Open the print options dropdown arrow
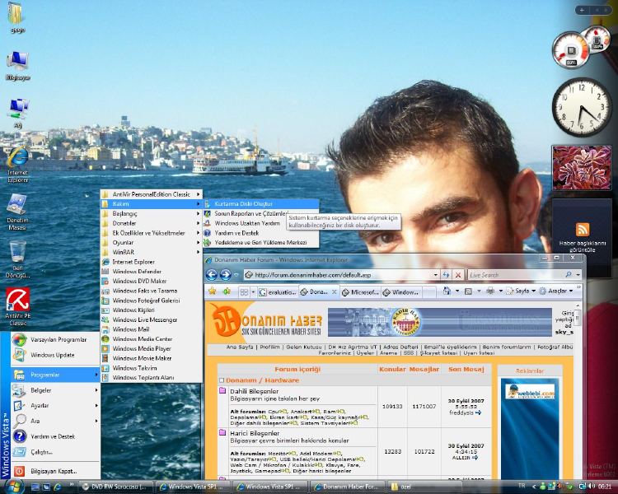The image size is (618, 494). pos(500,291)
